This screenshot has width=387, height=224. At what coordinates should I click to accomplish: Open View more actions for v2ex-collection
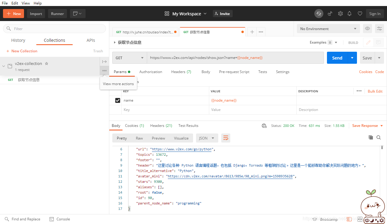tap(104, 71)
